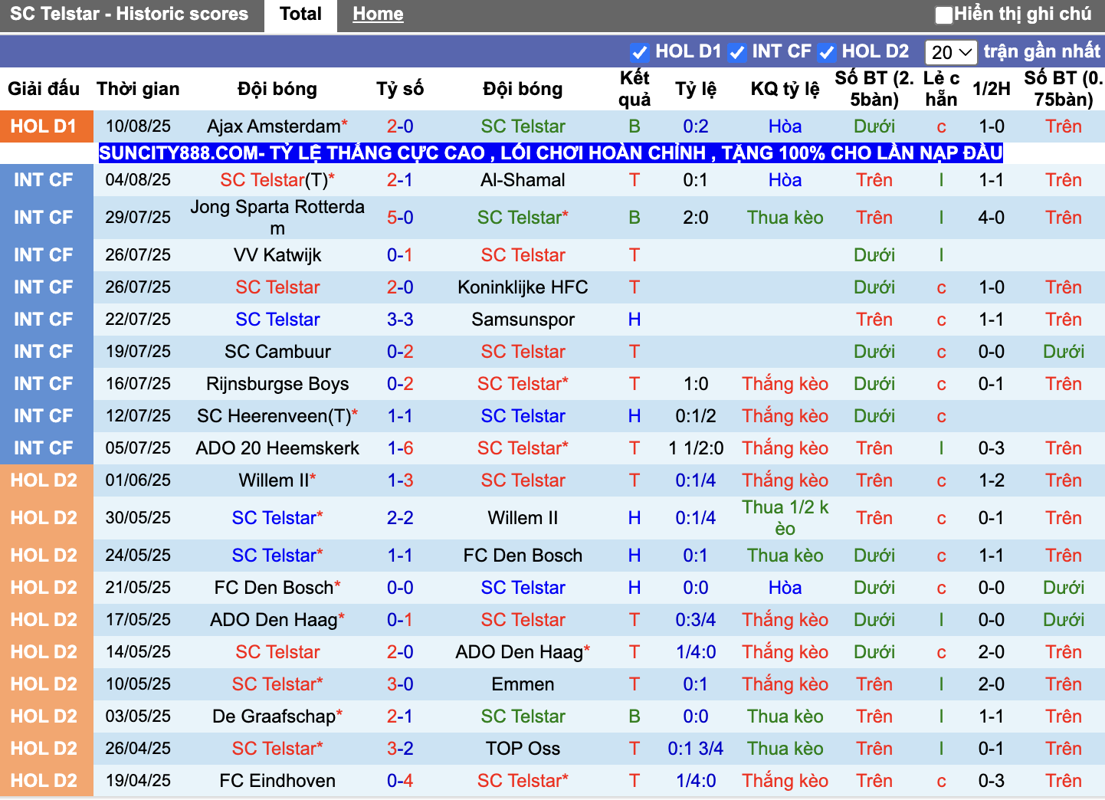Click the 1 1/2:0 odds on 05/07/25
The width and height of the screenshot is (1105, 800).
click(x=696, y=448)
